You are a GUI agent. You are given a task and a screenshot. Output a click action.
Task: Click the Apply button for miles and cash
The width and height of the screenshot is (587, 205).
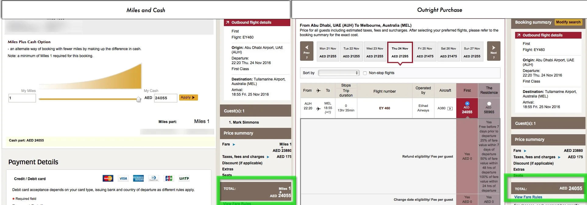(188, 97)
